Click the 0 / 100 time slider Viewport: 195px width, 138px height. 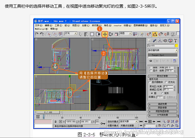pyautogui.click(x=48, y=112)
